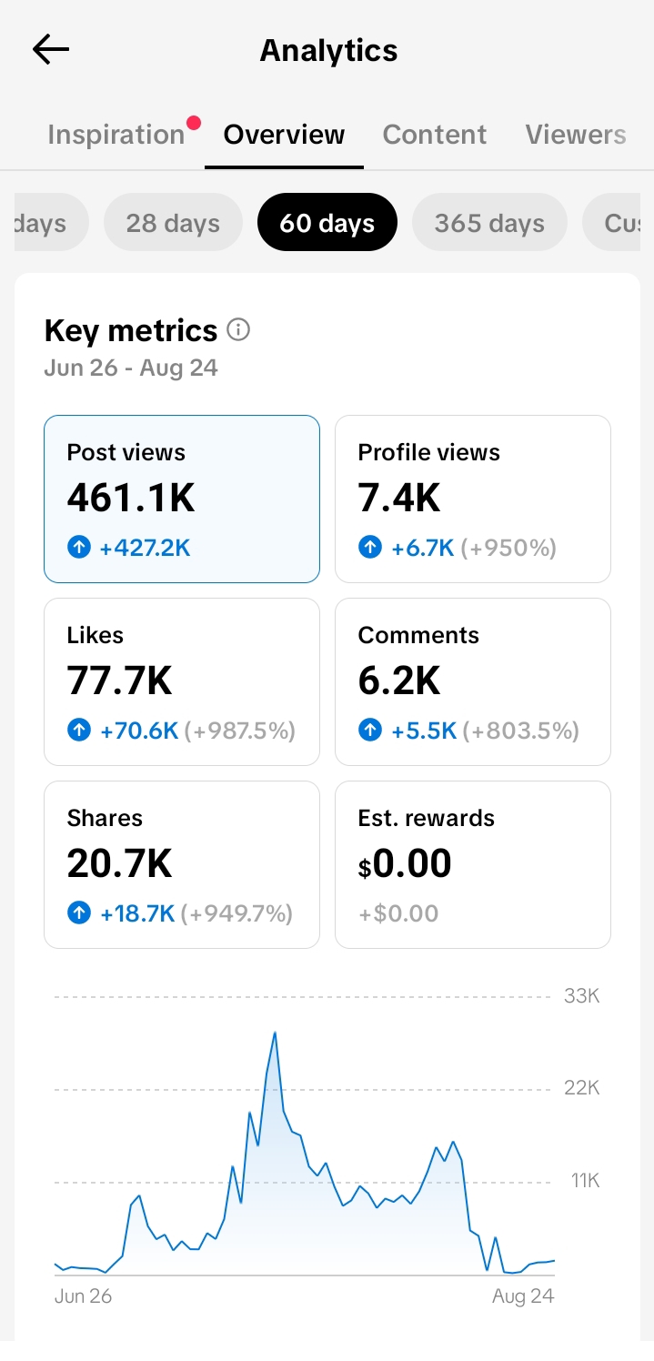Select the Likes metric card
Screen dimensions: 654x1361
[x=182, y=682]
